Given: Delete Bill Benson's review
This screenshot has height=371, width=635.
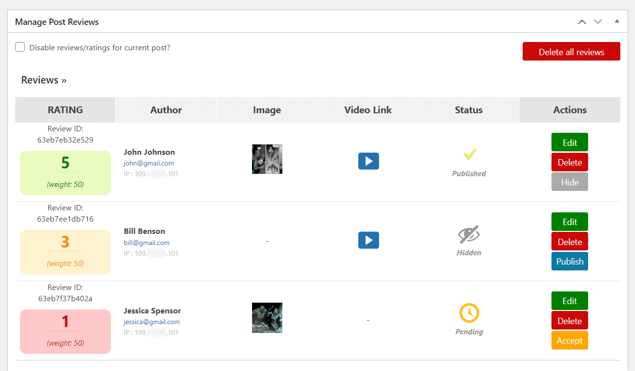Looking at the screenshot, I should pyautogui.click(x=570, y=242).
